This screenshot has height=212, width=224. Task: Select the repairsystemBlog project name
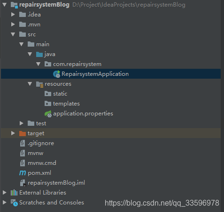coord(44,5)
